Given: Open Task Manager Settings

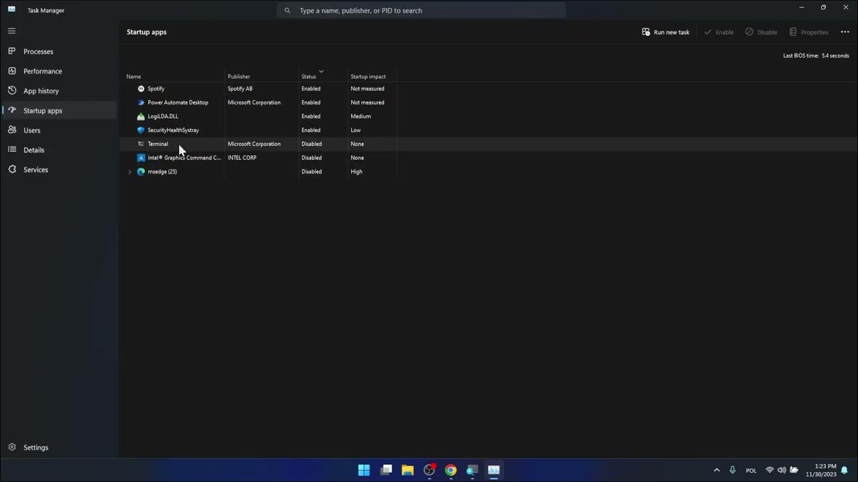Looking at the screenshot, I should [36, 447].
